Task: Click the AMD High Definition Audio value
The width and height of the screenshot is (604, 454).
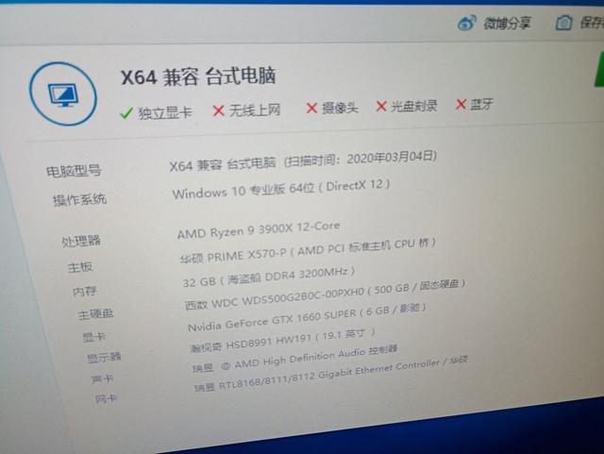Action: pos(294,360)
